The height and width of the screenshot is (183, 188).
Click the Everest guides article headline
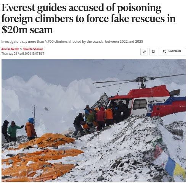pyautogui.click(x=88, y=19)
